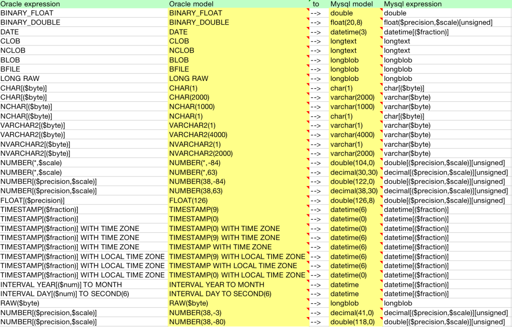Select Oracle model cell INTERVAL DAY TO SECOND(6)
Image resolution: width=512 pixels, height=327 pixels.
click(x=238, y=294)
